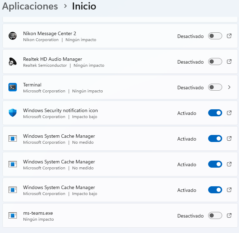Select Realtek HD Audio Manager title text
This screenshot has height=233, width=239.
(53, 59)
